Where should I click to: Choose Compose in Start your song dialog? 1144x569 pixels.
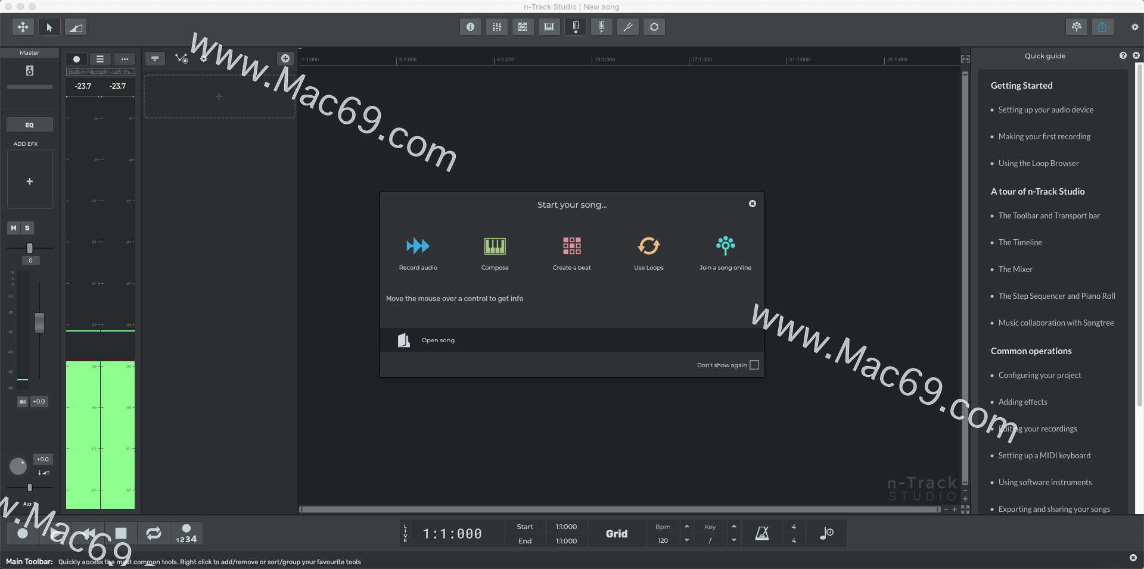coord(495,253)
